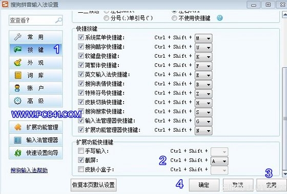
Task: Click the user icon for 账户
Action: pos(17,88)
